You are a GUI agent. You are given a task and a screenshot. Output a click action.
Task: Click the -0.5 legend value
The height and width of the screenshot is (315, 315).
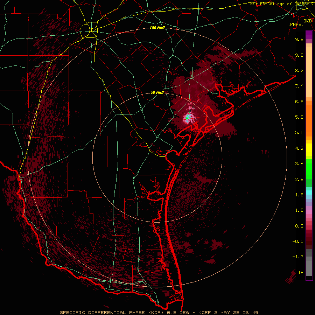pyautogui.click(x=298, y=241)
